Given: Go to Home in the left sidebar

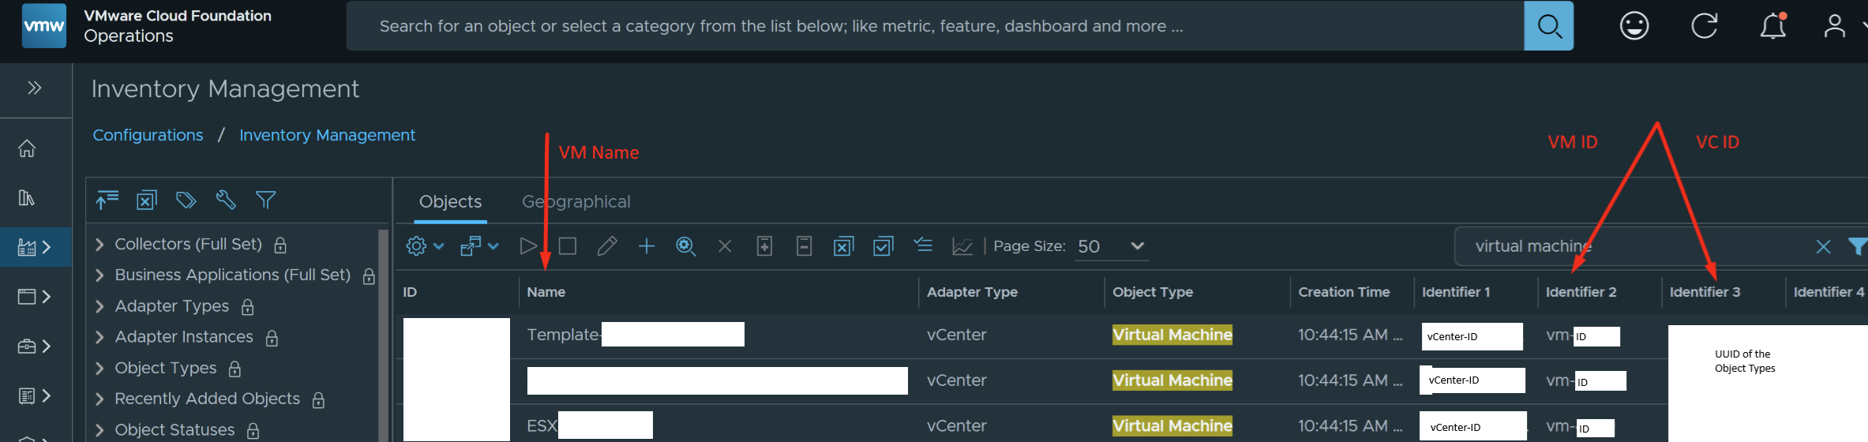Looking at the screenshot, I should [x=27, y=148].
